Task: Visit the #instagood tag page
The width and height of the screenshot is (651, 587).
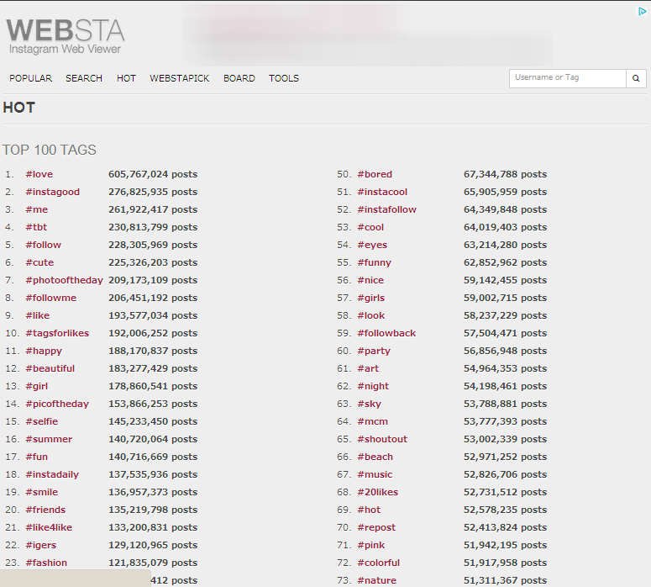Action: (x=52, y=192)
